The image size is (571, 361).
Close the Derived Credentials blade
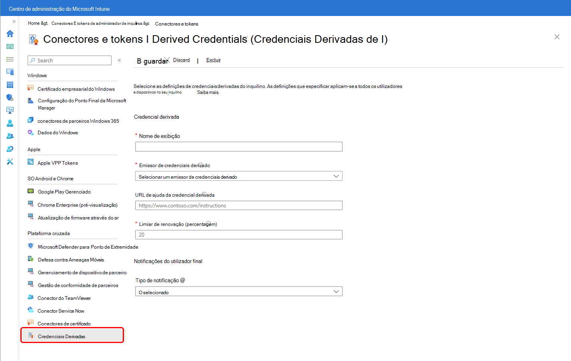coord(557,37)
